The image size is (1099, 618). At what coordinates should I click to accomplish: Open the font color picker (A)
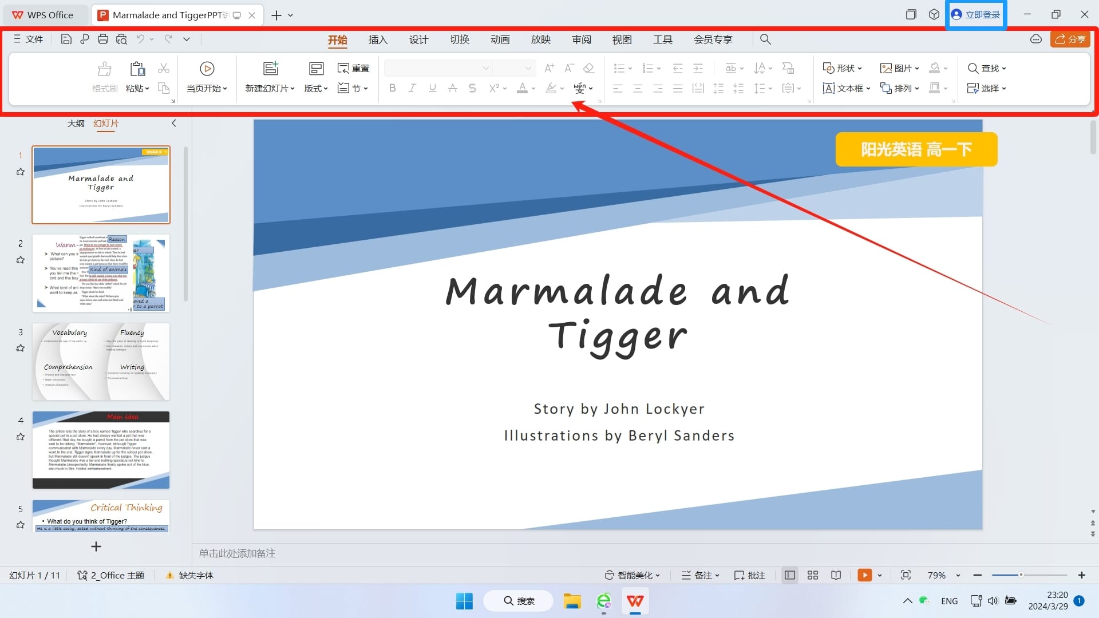coord(522,88)
